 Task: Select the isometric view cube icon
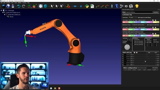(45, 6)
